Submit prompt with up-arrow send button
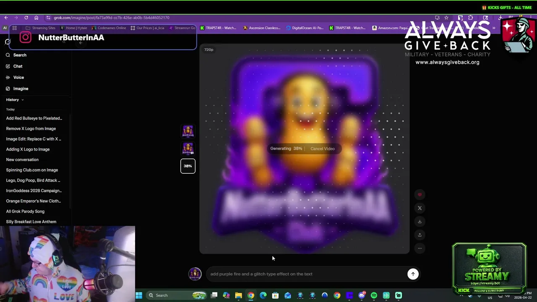The height and width of the screenshot is (302, 537). pyautogui.click(x=413, y=274)
